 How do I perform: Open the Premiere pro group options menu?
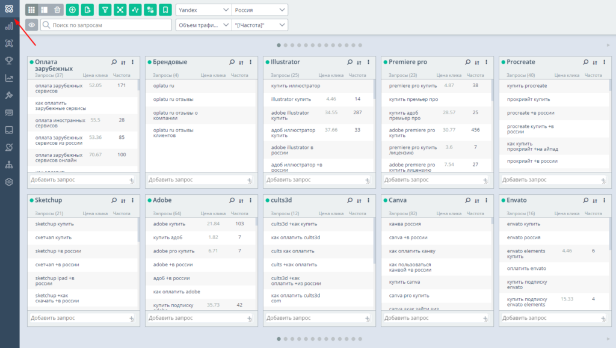pyautogui.click(x=486, y=62)
